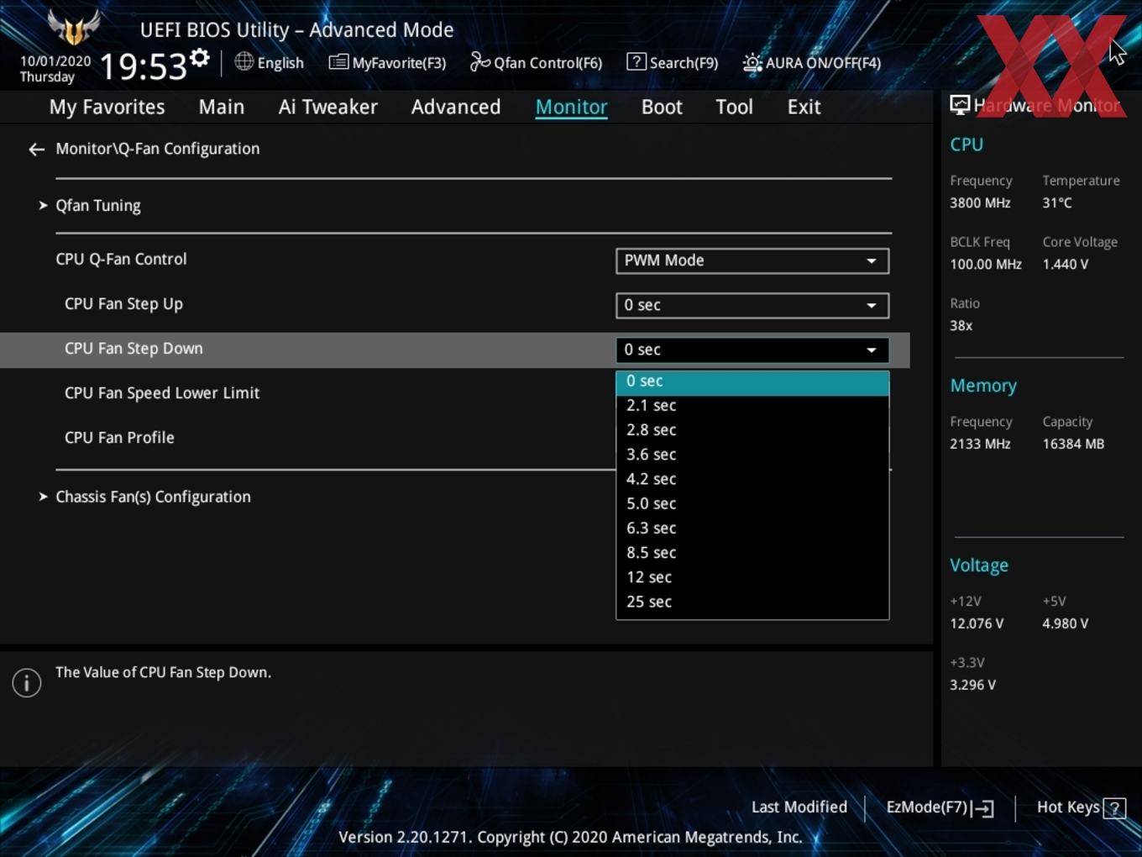1142x857 pixels.
Task: Click the 19:53 clock display
Action: pos(144,66)
